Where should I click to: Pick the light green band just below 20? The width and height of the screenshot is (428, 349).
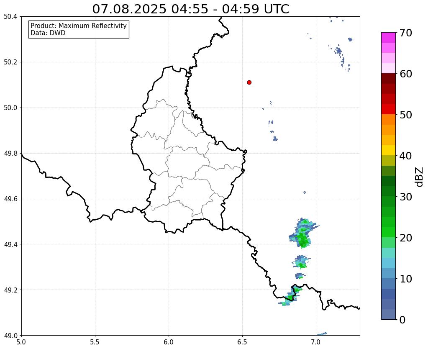(x=388, y=242)
